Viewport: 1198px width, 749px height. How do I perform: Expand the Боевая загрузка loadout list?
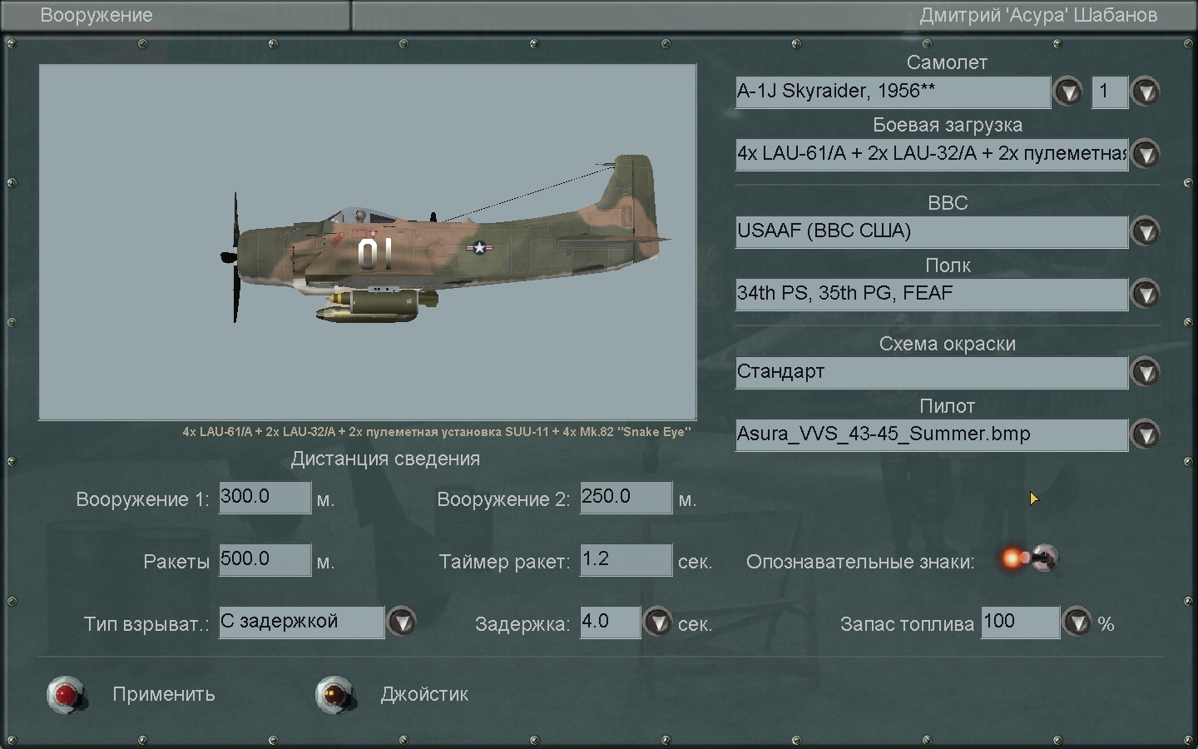point(1146,154)
